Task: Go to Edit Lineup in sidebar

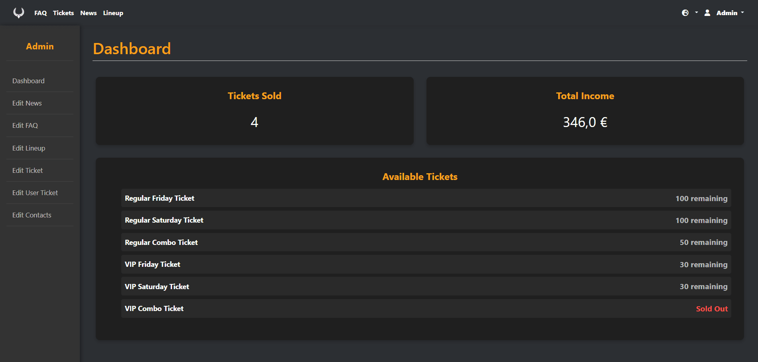Action: (x=29, y=148)
